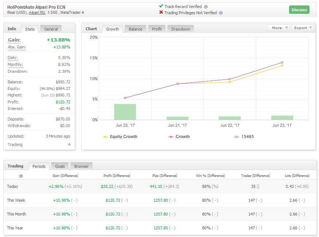Click the +13.88% Gain value
319x237 pixels.
pyautogui.click(x=58, y=40)
